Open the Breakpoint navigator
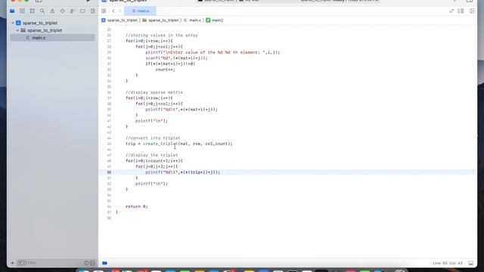The image size is (484, 272). pos(82,11)
